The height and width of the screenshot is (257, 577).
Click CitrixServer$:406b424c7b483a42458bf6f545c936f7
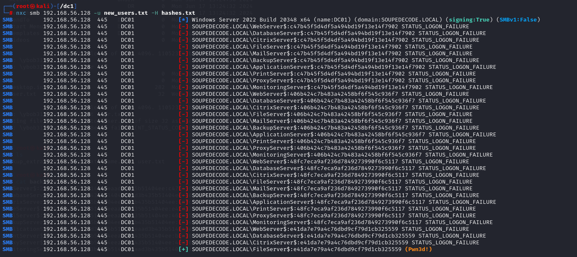tap(331, 108)
